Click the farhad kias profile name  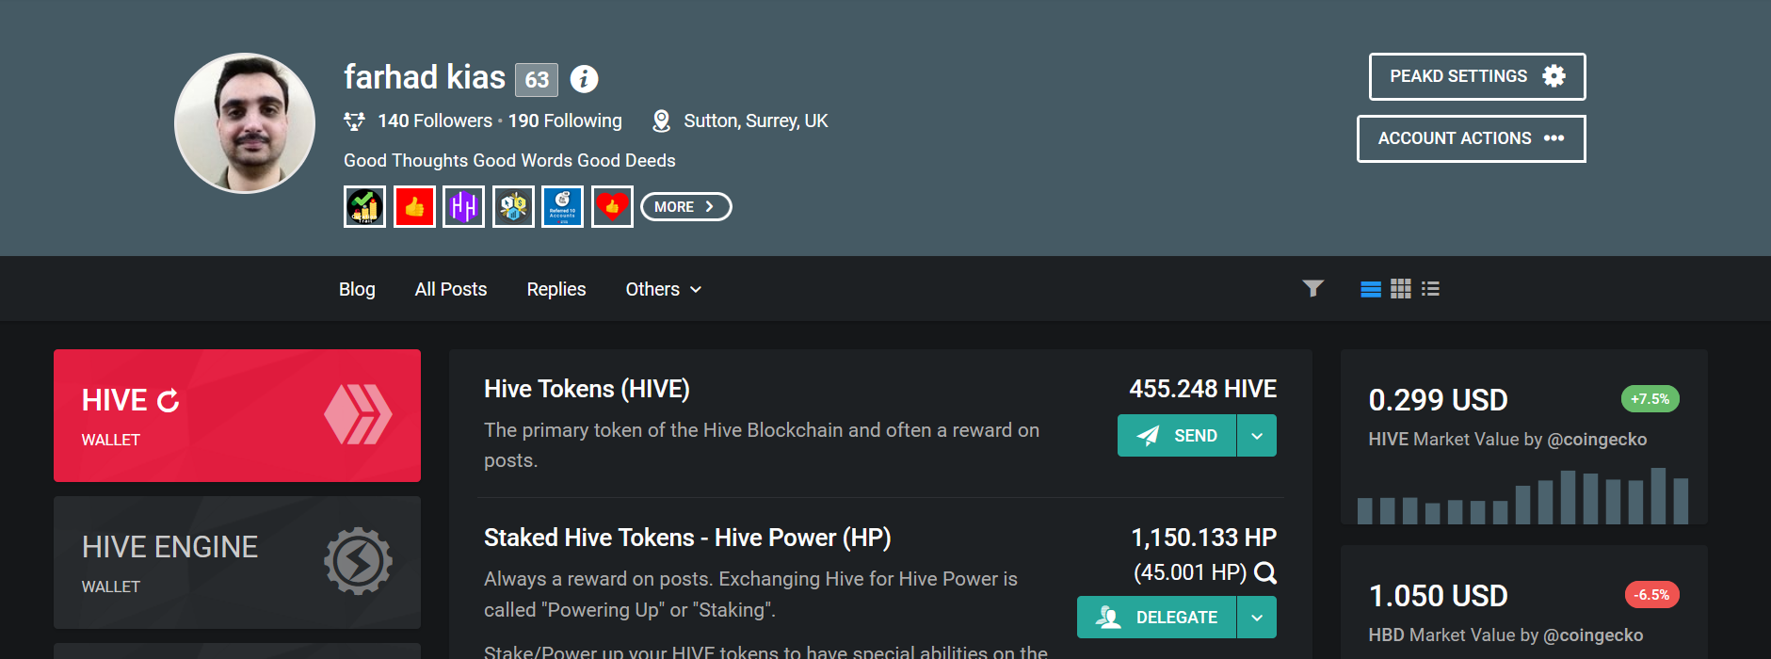pyautogui.click(x=425, y=77)
